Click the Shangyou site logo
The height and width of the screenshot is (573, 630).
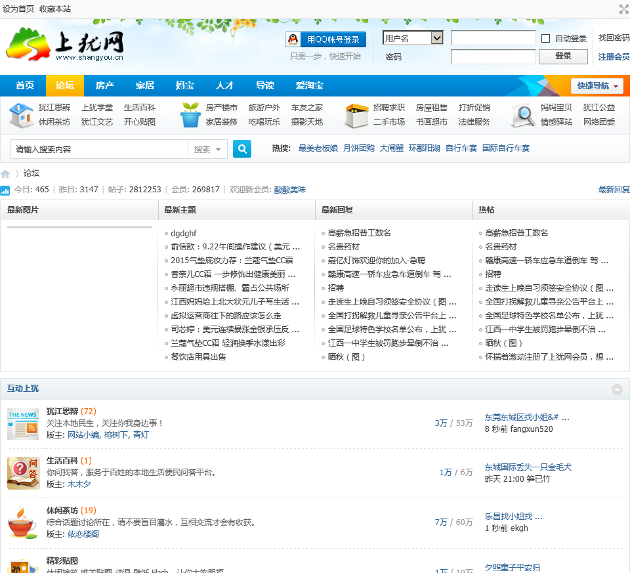tap(65, 45)
